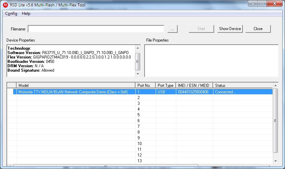This screenshot has width=285, height=169.
Task: Click the device list horizontal scrollbar thumb
Action: pyautogui.click(x=106, y=166)
